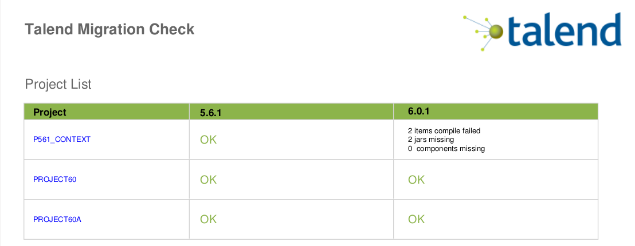The width and height of the screenshot is (635, 246).
Task: Click PROJECT60A OK status under 5.6.1
Action: (209, 219)
